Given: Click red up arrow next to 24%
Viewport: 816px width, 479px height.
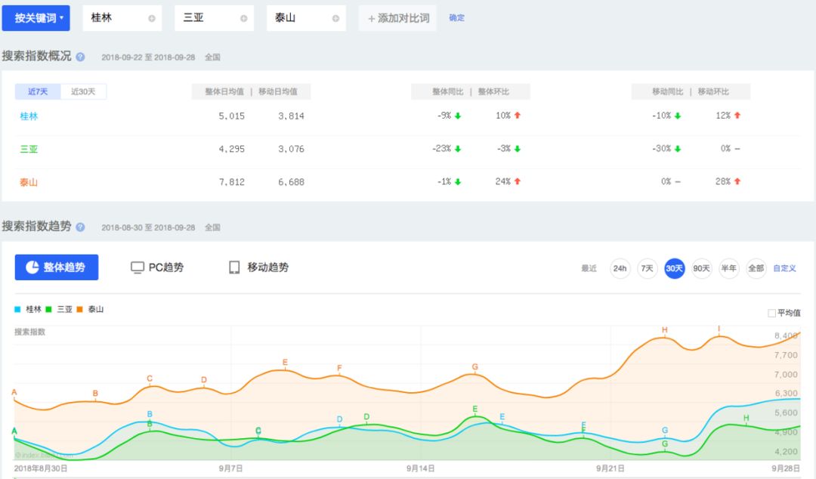Looking at the screenshot, I should [518, 182].
